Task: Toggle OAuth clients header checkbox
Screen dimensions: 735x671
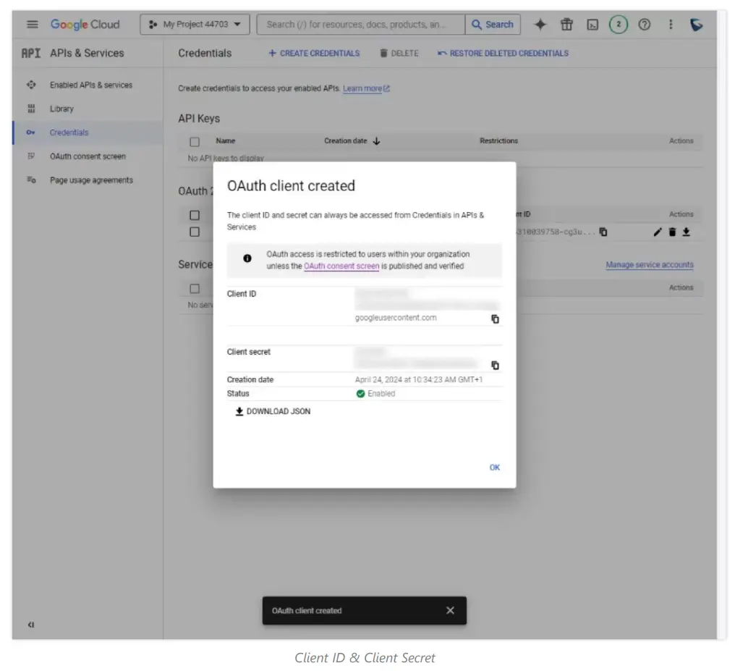Action: pyautogui.click(x=195, y=215)
